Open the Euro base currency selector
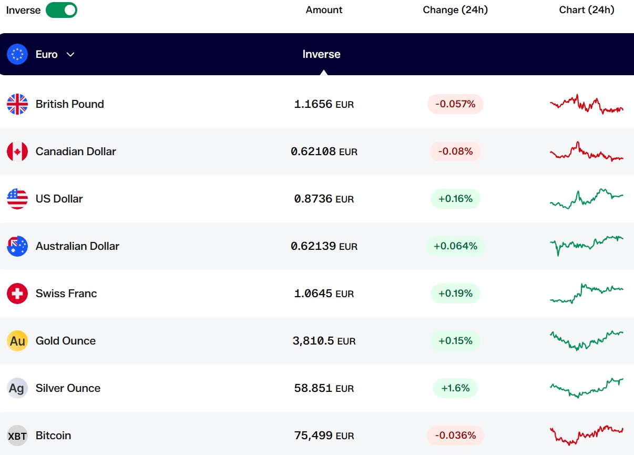 click(41, 54)
